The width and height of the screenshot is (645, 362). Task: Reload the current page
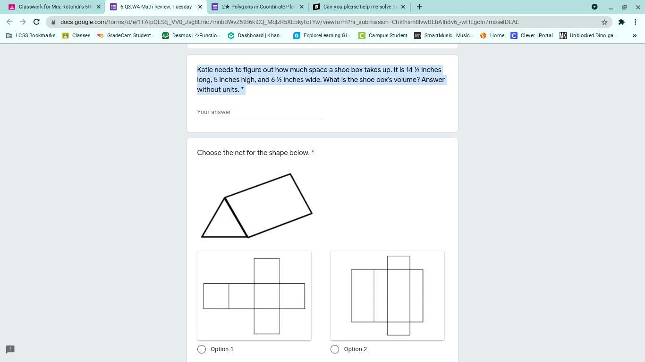point(36,22)
